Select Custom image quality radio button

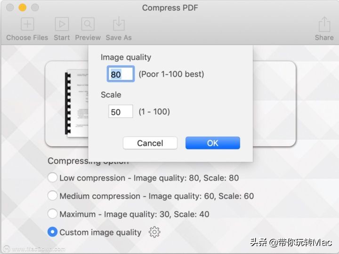coord(52,232)
